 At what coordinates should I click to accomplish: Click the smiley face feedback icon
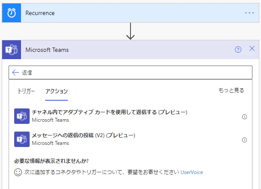click(x=18, y=172)
